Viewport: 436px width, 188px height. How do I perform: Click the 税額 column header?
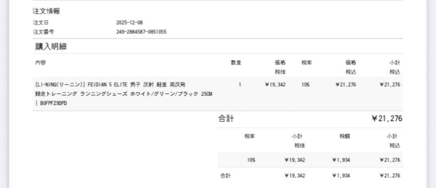pos(345,136)
